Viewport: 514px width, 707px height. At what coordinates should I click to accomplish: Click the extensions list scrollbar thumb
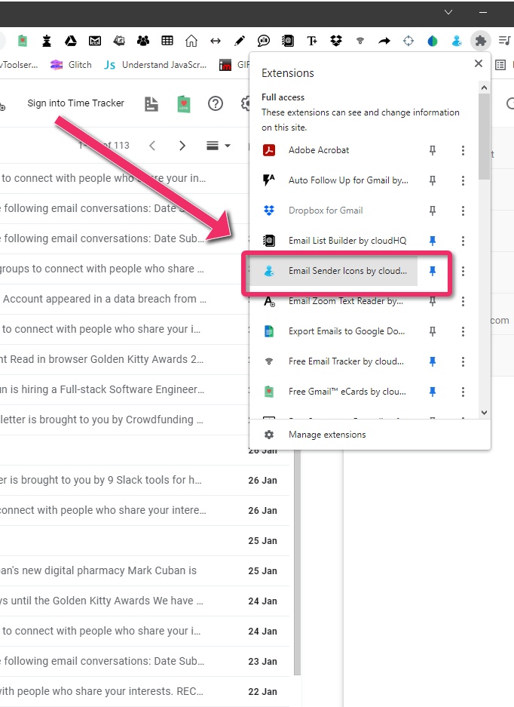(485, 137)
